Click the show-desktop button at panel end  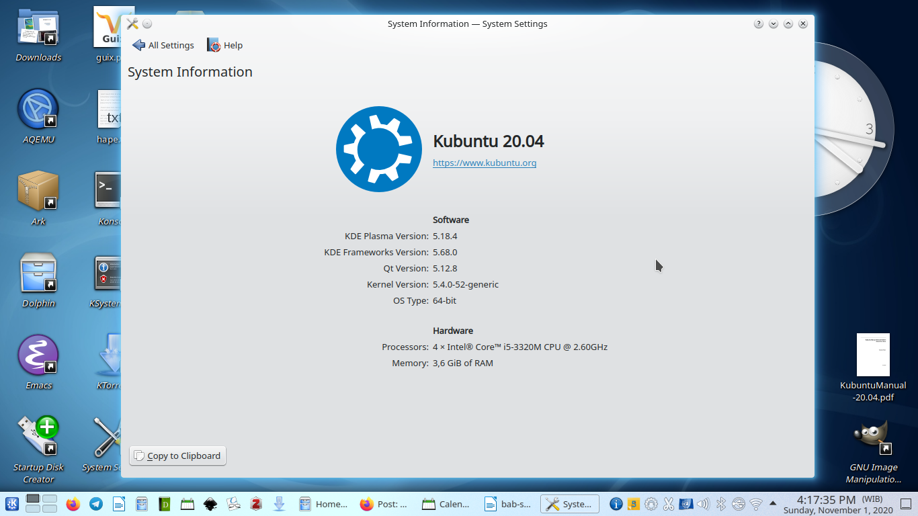907,504
